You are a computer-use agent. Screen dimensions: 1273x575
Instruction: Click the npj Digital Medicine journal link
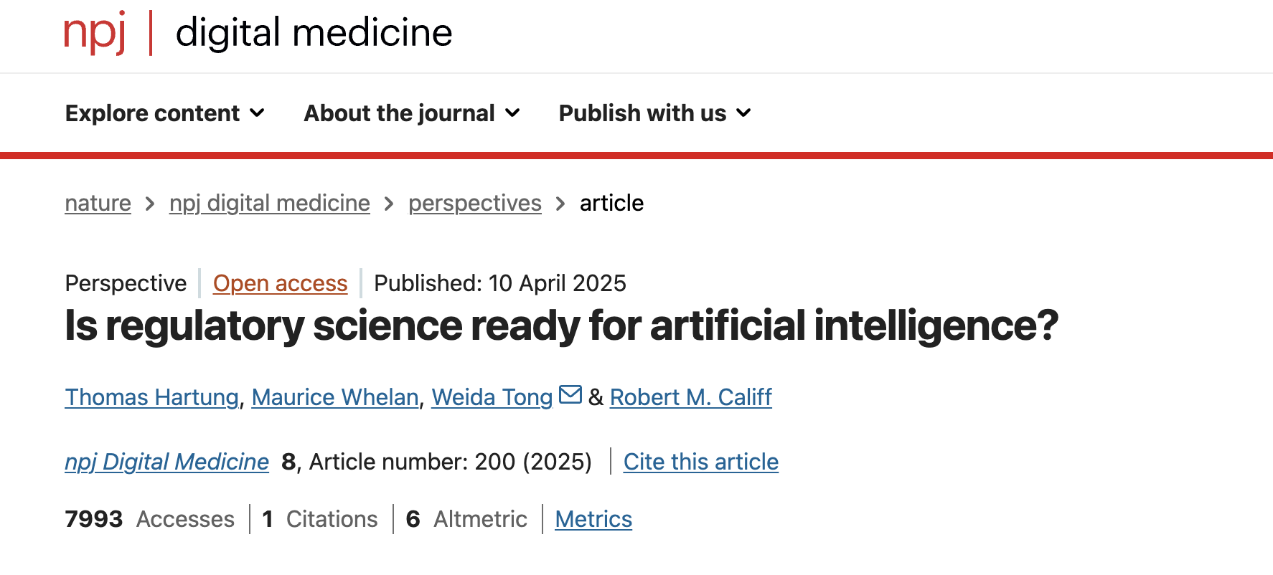pyautogui.click(x=166, y=462)
